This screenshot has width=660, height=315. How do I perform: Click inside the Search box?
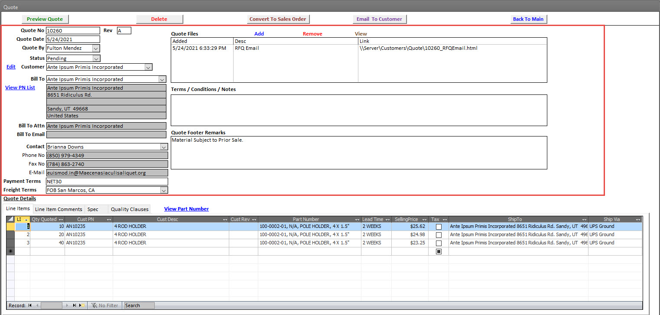tap(138, 305)
